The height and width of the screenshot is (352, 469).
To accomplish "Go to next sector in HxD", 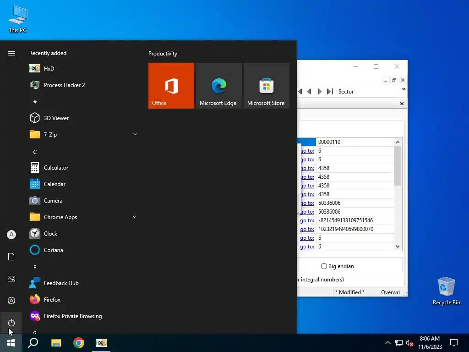I will click(x=319, y=92).
